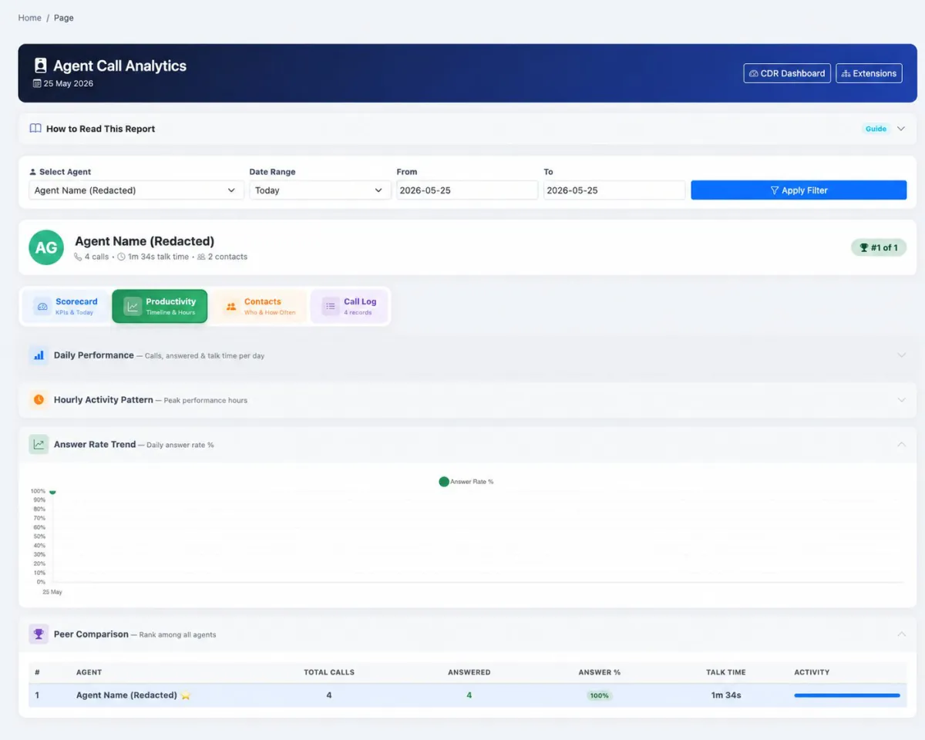Switch to the Scorecard tab
This screenshot has width=925, height=740.
[x=66, y=306]
